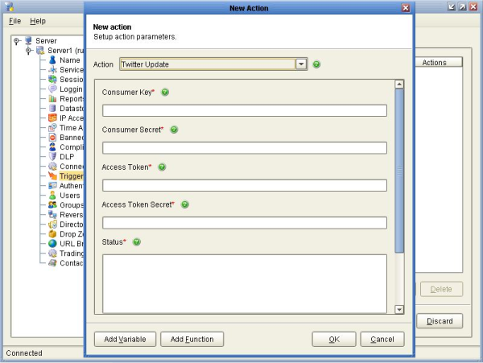
Task: Cancel the New Action dialog
Action: 382,339
